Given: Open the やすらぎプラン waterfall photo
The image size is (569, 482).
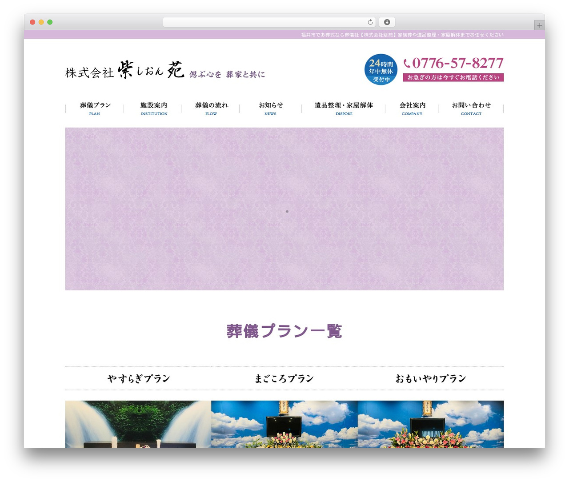Looking at the screenshot, I should point(138,424).
